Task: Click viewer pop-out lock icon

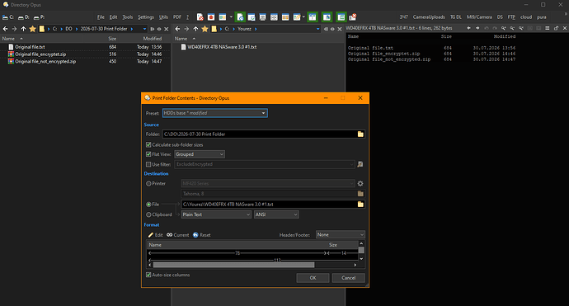Action: point(556,28)
